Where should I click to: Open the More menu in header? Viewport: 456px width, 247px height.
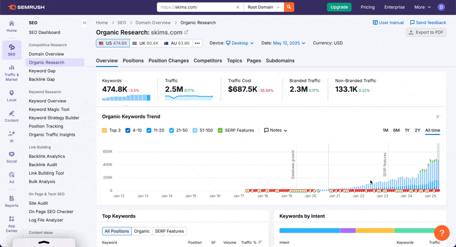tap(422, 7)
